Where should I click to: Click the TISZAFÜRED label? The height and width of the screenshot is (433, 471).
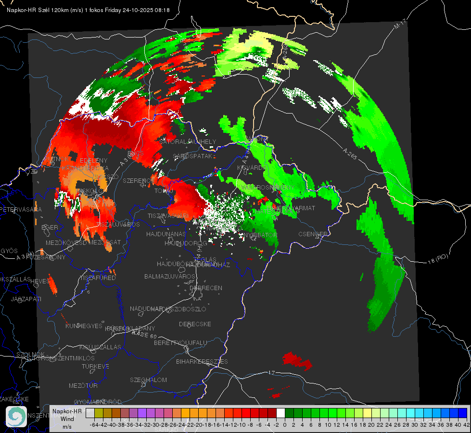tap(98, 278)
